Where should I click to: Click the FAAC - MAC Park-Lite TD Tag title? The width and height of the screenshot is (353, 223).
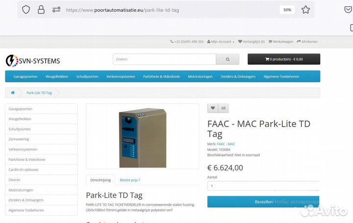pos(259,129)
